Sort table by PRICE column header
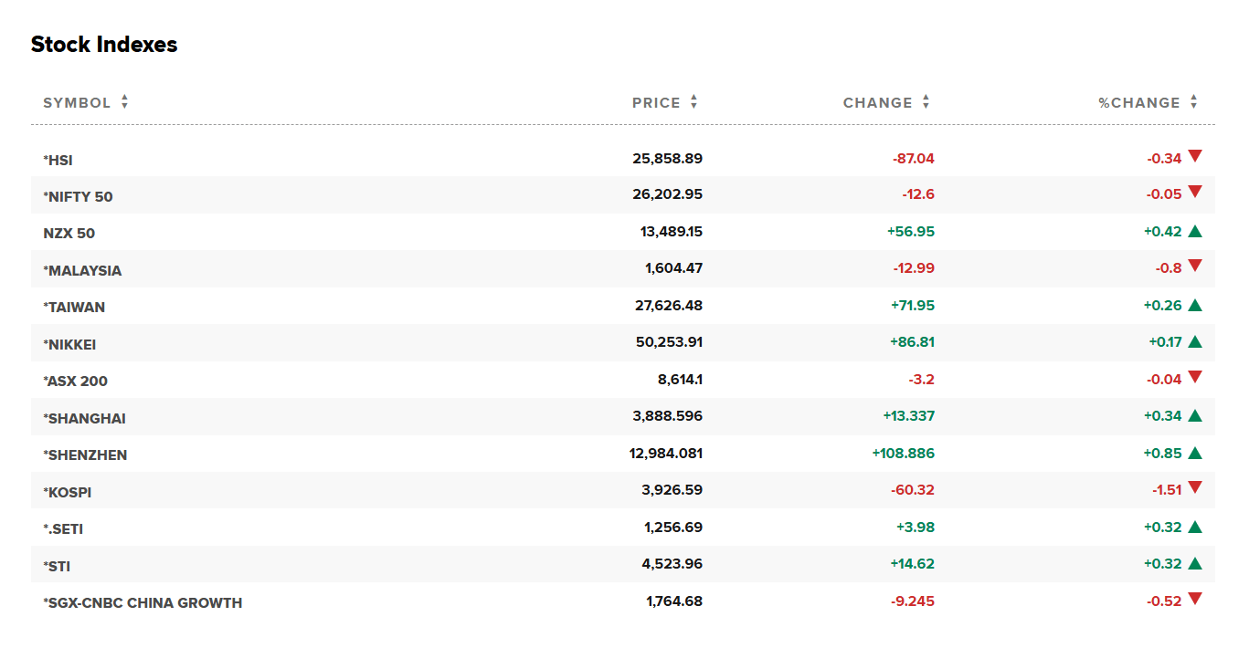The width and height of the screenshot is (1249, 648). pyautogui.click(x=656, y=103)
